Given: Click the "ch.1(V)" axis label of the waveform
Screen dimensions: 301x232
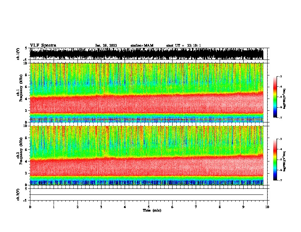Looking at the screenshot, I should click(x=18, y=54).
